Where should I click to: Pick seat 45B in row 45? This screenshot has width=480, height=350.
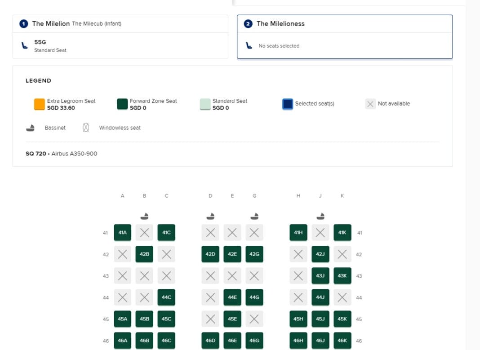(144, 319)
